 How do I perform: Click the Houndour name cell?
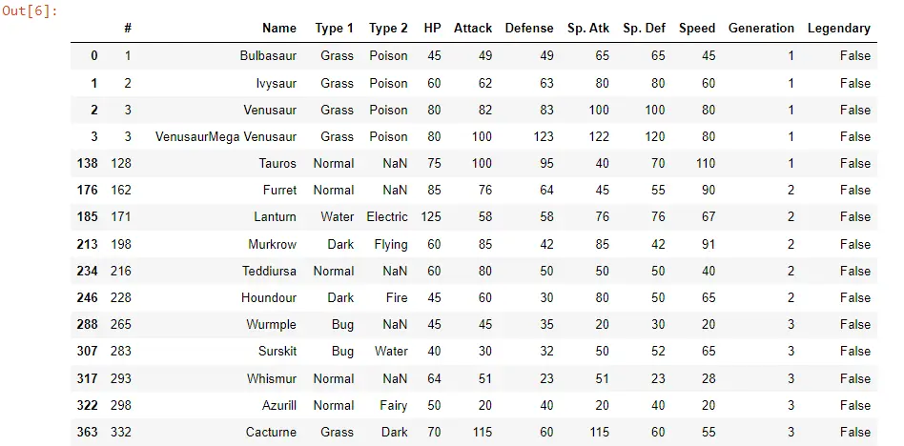(269, 298)
